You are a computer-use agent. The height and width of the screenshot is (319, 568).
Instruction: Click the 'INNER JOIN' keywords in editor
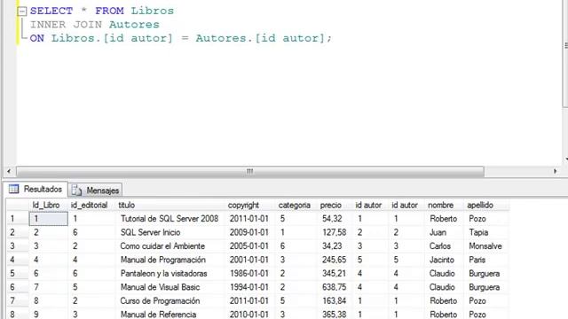click(x=66, y=25)
